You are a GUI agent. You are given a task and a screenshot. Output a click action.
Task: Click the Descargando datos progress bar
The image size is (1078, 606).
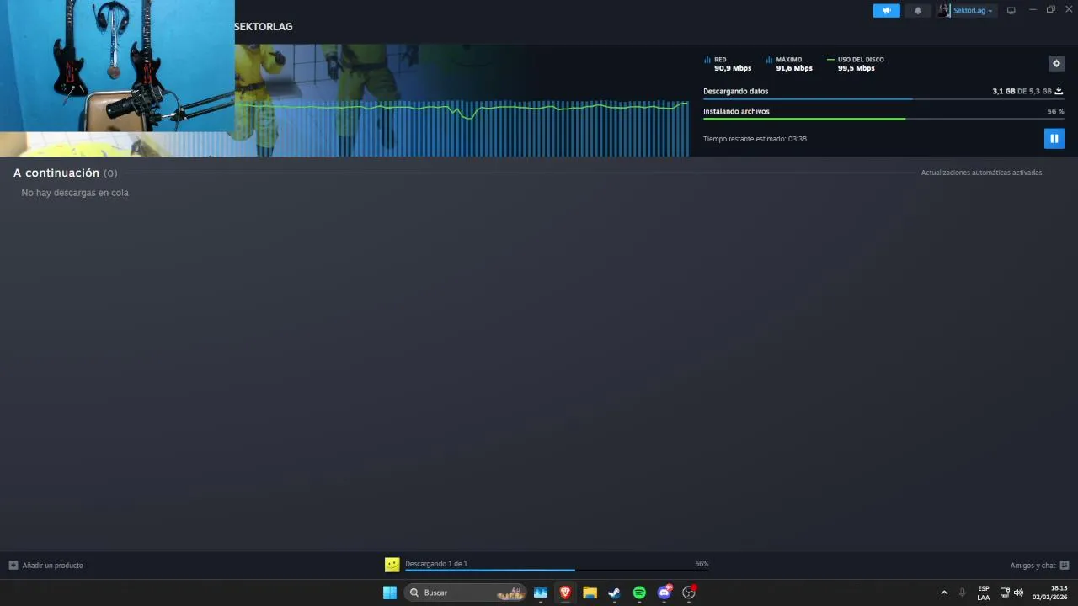[x=883, y=98]
